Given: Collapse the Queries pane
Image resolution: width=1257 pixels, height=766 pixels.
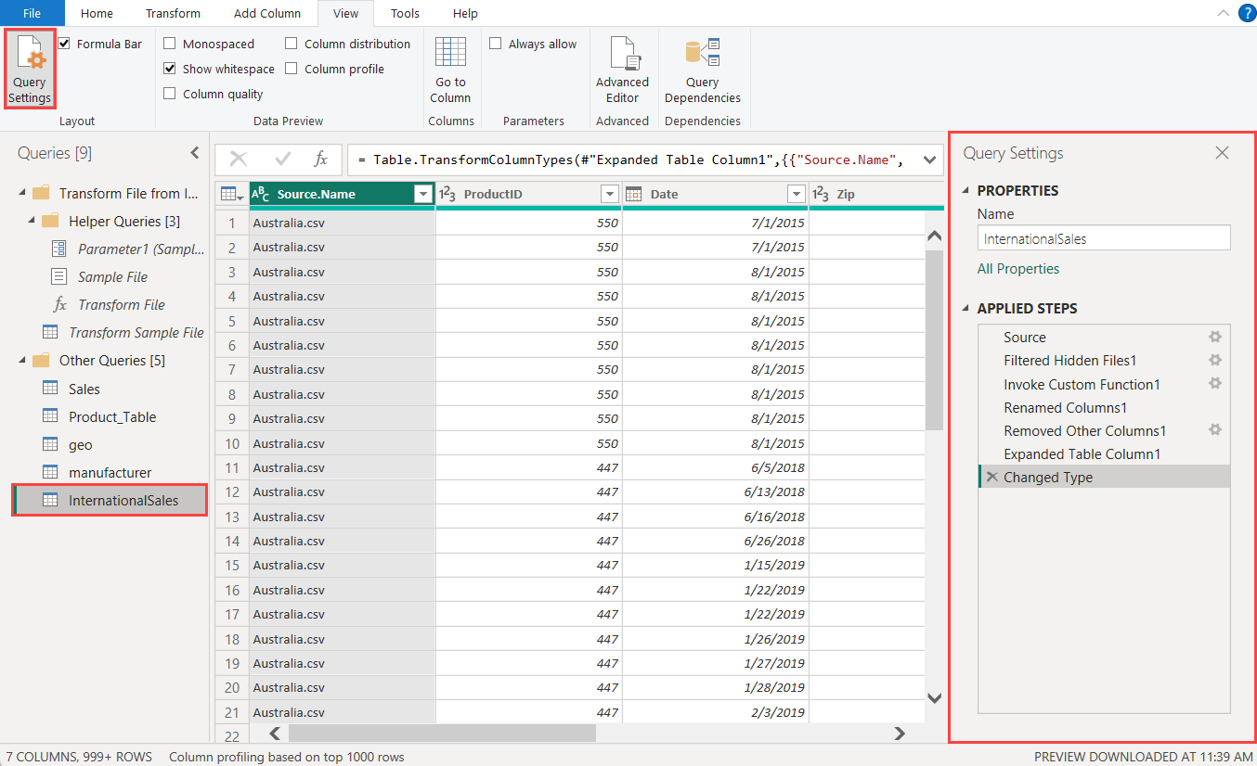Looking at the screenshot, I should pos(194,153).
